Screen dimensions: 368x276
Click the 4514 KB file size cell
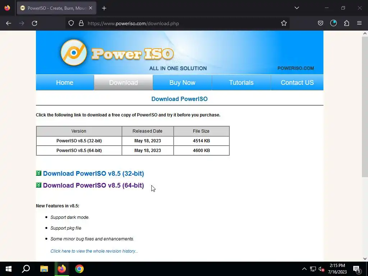[201, 141]
